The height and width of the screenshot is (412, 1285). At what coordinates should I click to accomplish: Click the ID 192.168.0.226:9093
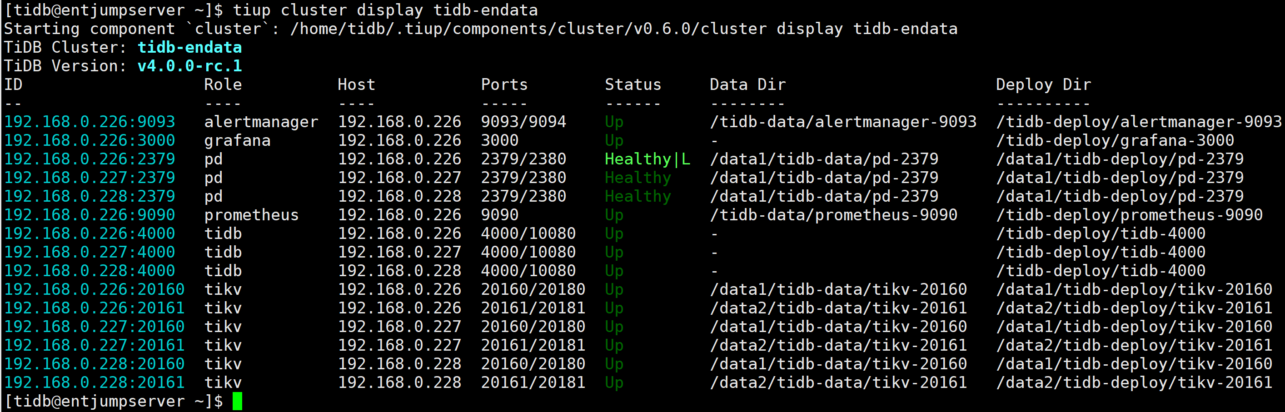click(90, 122)
